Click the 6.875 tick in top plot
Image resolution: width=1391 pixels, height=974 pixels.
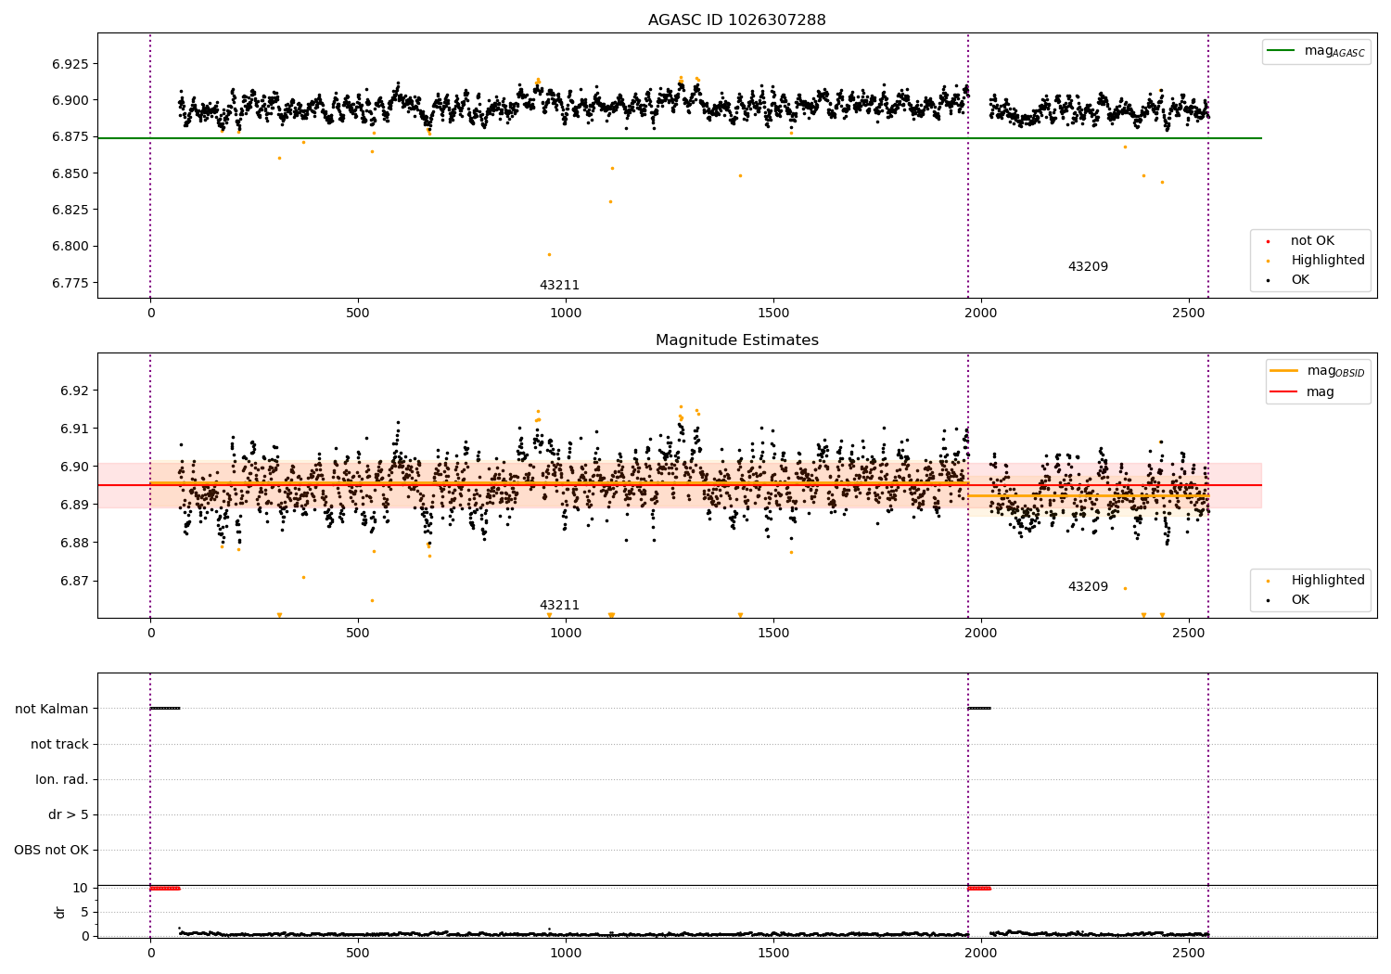pos(70,137)
